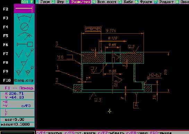Select the circled roughness symbol tool (F9)
Viewport: 189px width, 134px height.
click(24, 71)
